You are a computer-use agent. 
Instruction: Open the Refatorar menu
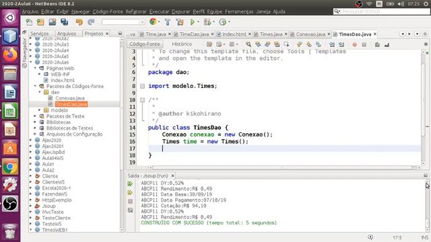(x=136, y=11)
